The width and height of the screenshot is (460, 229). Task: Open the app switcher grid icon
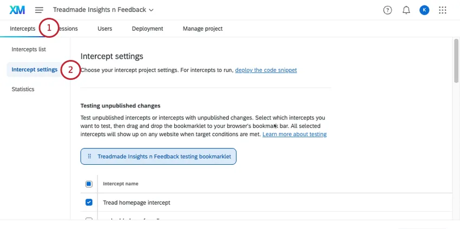tap(443, 10)
